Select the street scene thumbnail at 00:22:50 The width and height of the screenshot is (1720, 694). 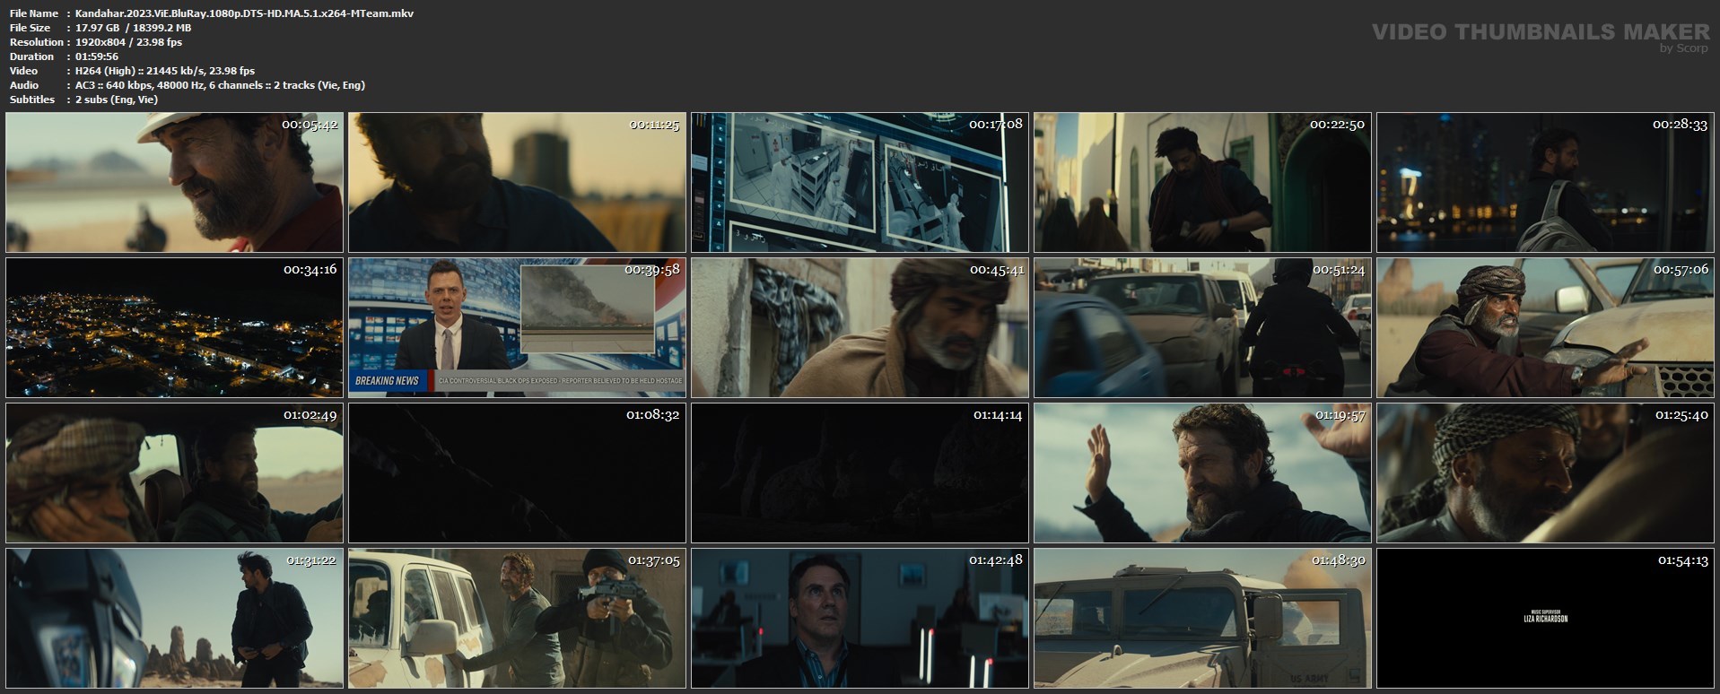[x=1202, y=182]
